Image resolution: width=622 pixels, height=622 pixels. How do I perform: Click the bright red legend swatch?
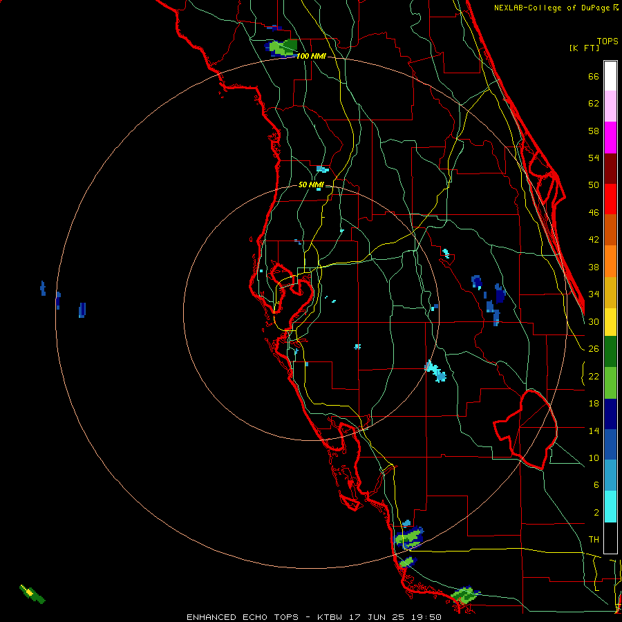610,199
